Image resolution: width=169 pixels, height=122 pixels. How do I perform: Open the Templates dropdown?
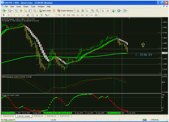(x=125, y=11)
